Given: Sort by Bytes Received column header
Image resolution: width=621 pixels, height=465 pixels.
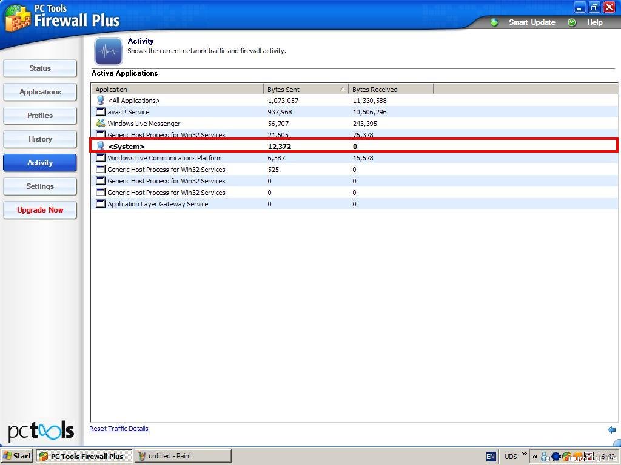Looking at the screenshot, I should (391, 90).
